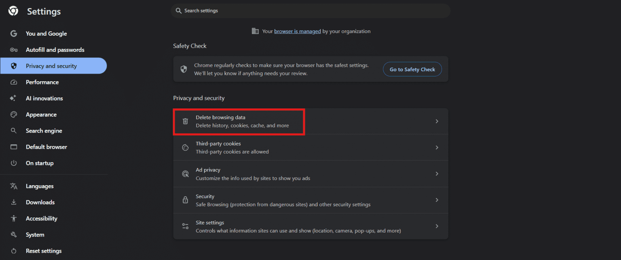This screenshot has height=260, width=621.
Task: Open the Site settings row chevron
Action: tap(437, 226)
